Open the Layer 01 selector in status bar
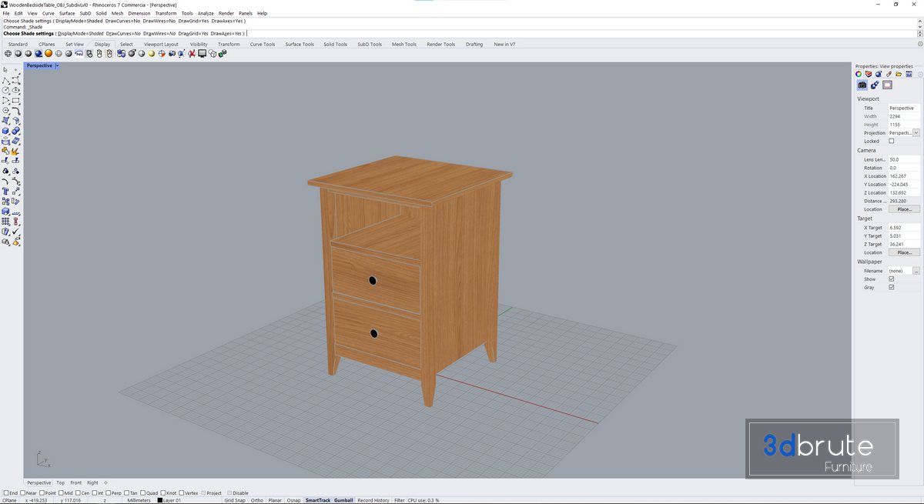 click(x=171, y=500)
